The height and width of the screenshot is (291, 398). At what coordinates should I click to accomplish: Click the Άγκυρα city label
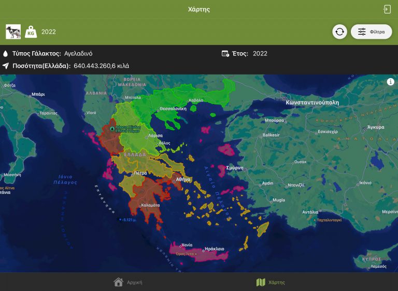point(376,127)
